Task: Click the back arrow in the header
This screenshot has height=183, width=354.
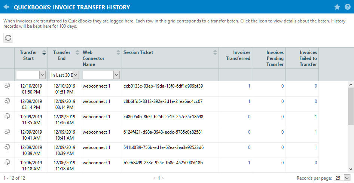Action: pos(6,7)
